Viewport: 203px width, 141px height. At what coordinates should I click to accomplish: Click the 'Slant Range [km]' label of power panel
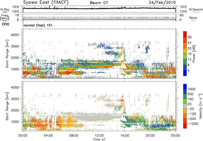7,54
